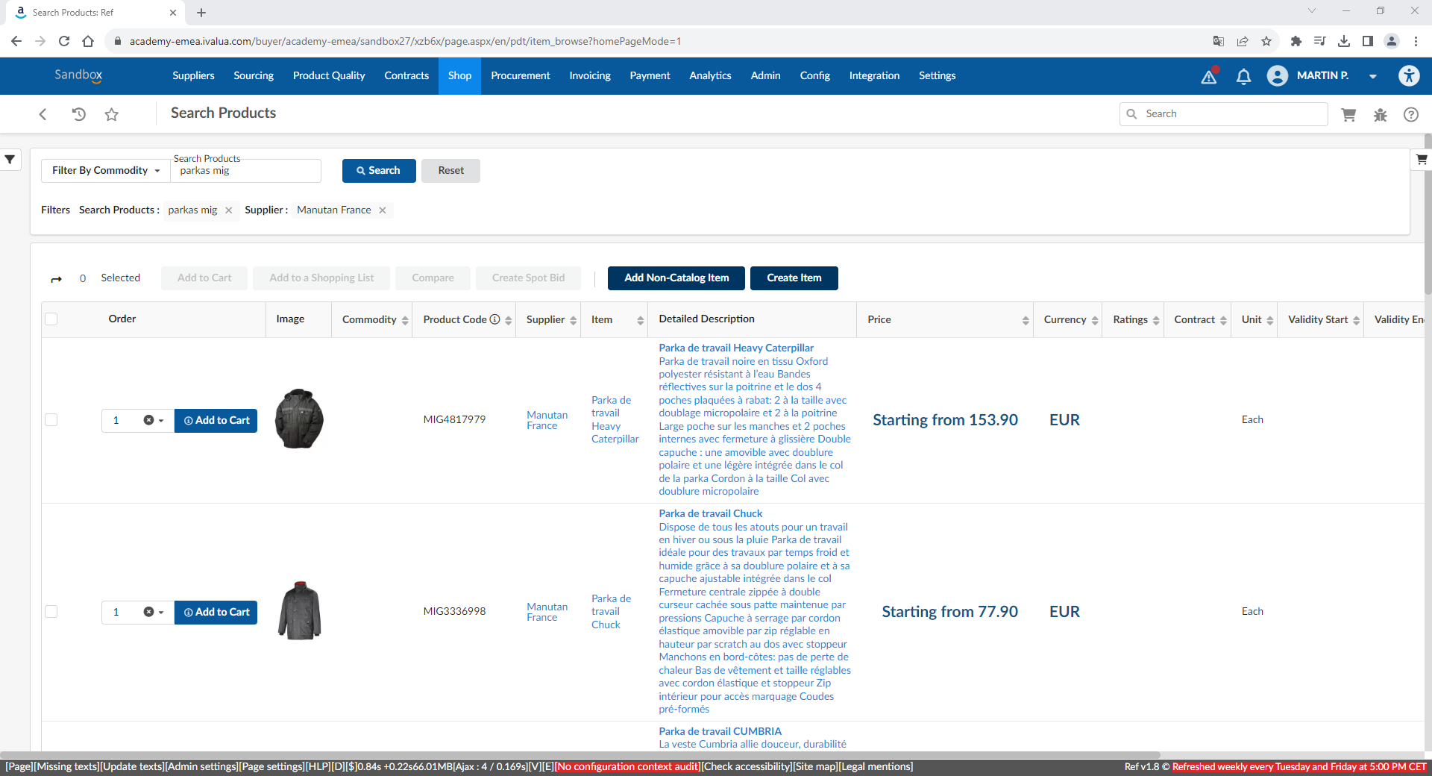Tick the select-all checkbox in table header
Image resolution: width=1432 pixels, height=776 pixels.
51,319
